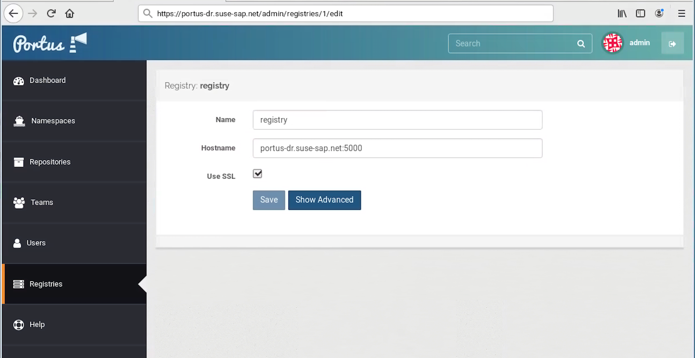This screenshot has height=358, width=695.
Task: Open Users via the person icon
Action: pyautogui.click(x=17, y=243)
